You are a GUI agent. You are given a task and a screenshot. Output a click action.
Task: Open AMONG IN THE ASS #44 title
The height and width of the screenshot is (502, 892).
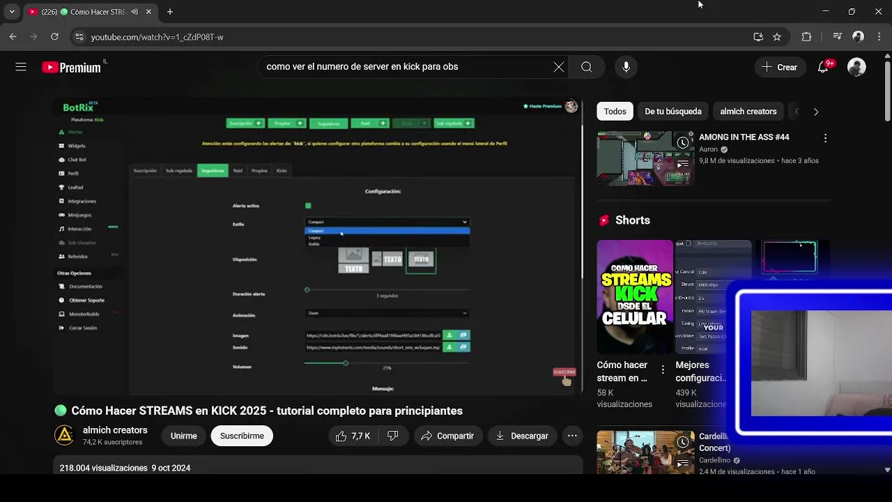coord(744,137)
